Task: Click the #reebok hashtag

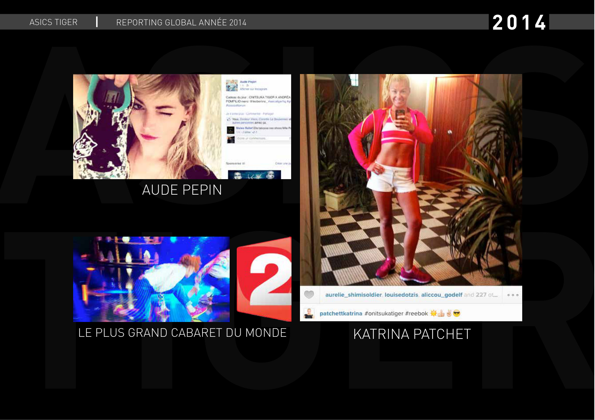Action: click(x=416, y=314)
